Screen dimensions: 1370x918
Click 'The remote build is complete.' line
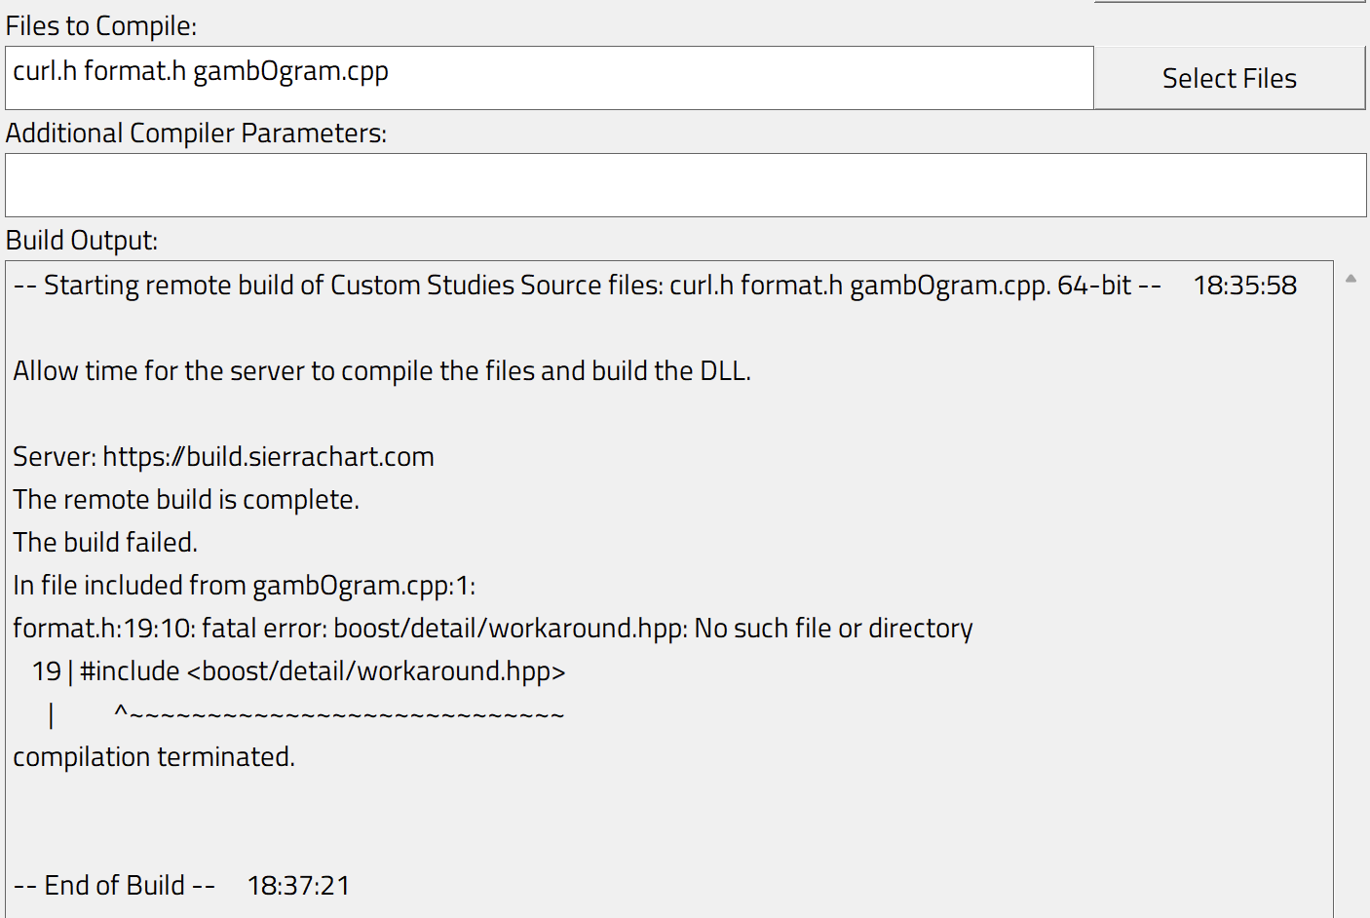[x=186, y=499]
